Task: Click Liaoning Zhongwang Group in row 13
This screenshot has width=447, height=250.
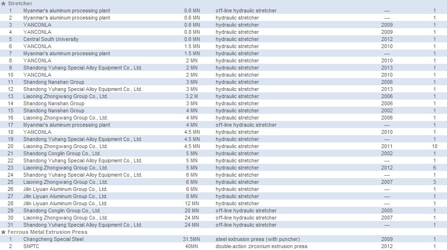Action: 66,96
